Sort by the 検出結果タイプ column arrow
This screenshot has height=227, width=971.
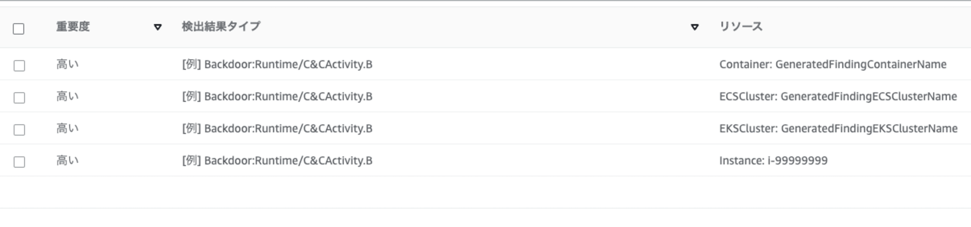(x=694, y=27)
